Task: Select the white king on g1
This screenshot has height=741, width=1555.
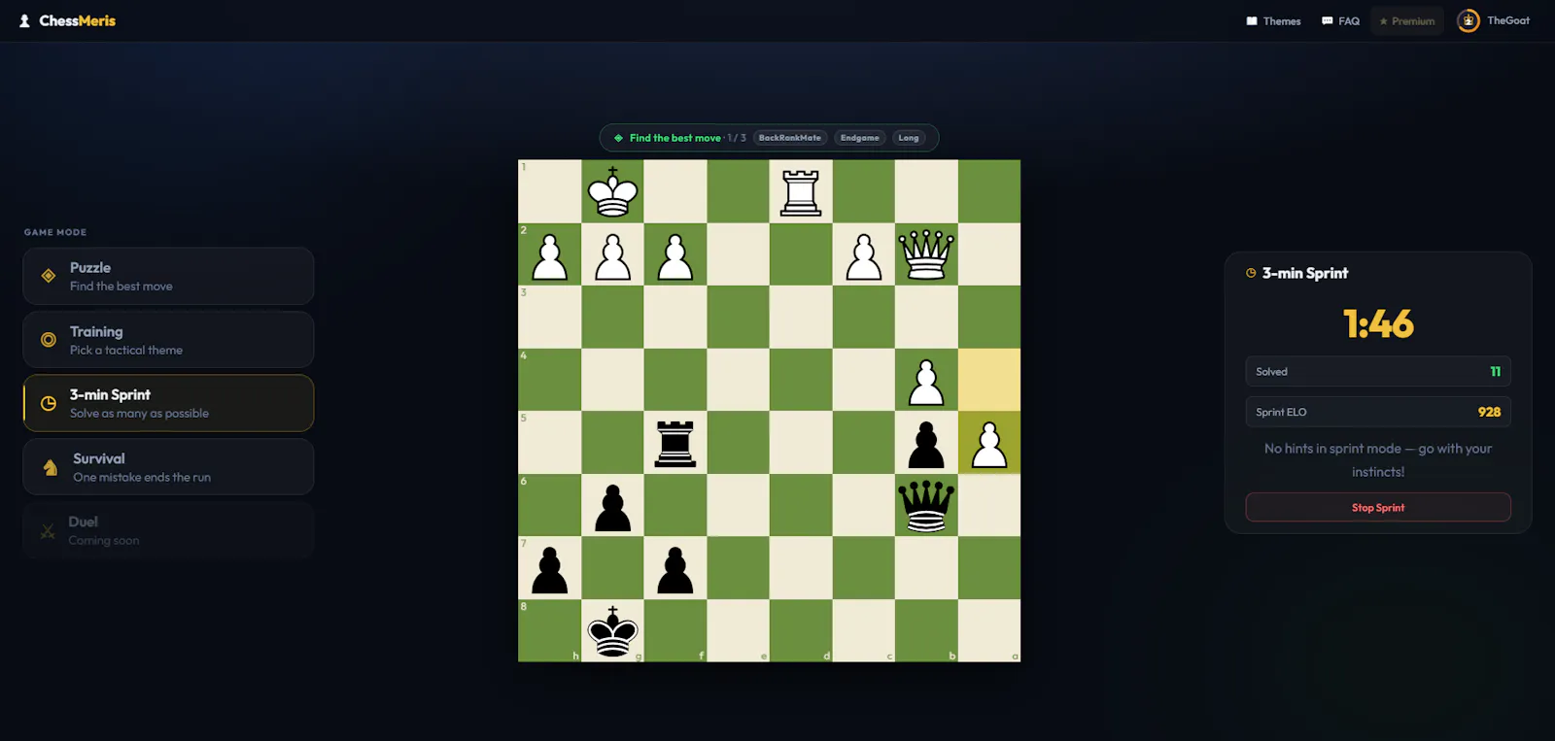Action: coord(612,191)
